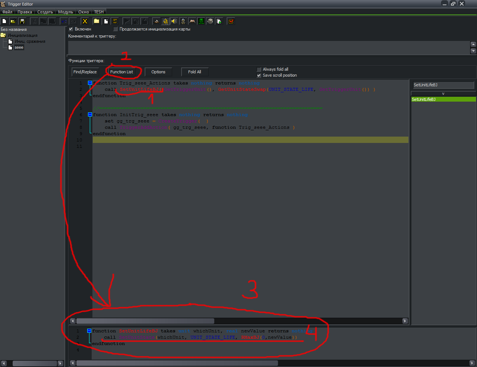This screenshot has height=367, width=477.
Task: Click the Test Map checkmark icon
Action: [231, 21]
